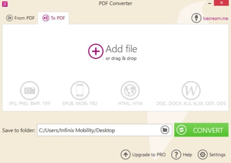Minimize the PDF Converter window

click(x=210, y=3)
